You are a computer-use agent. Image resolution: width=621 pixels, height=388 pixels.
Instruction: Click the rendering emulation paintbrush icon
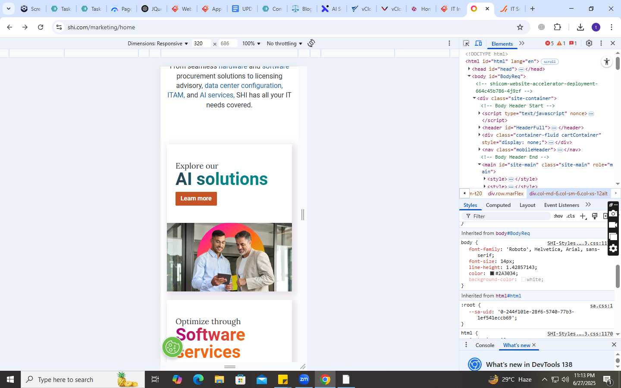tap(595, 216)
